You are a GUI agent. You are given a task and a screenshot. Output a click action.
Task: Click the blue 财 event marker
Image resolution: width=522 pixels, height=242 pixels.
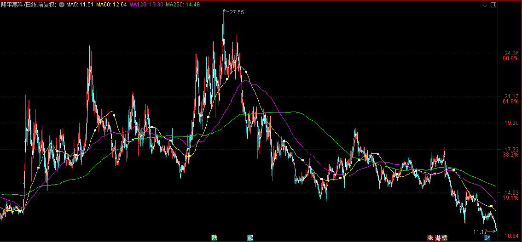[487, 238]
